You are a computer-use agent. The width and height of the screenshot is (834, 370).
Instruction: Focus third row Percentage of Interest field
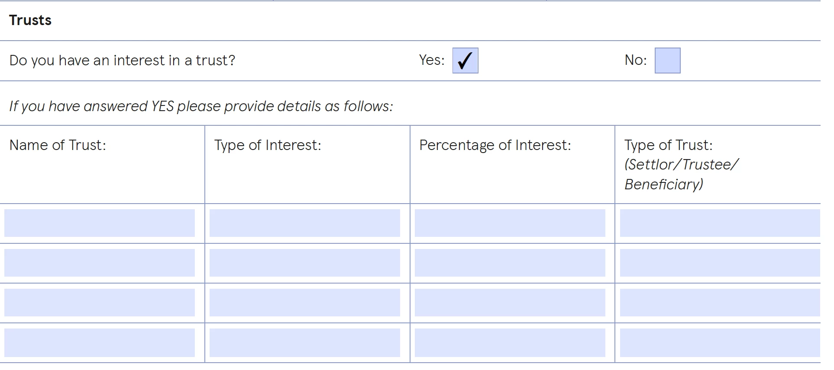[x=510, y=303]
